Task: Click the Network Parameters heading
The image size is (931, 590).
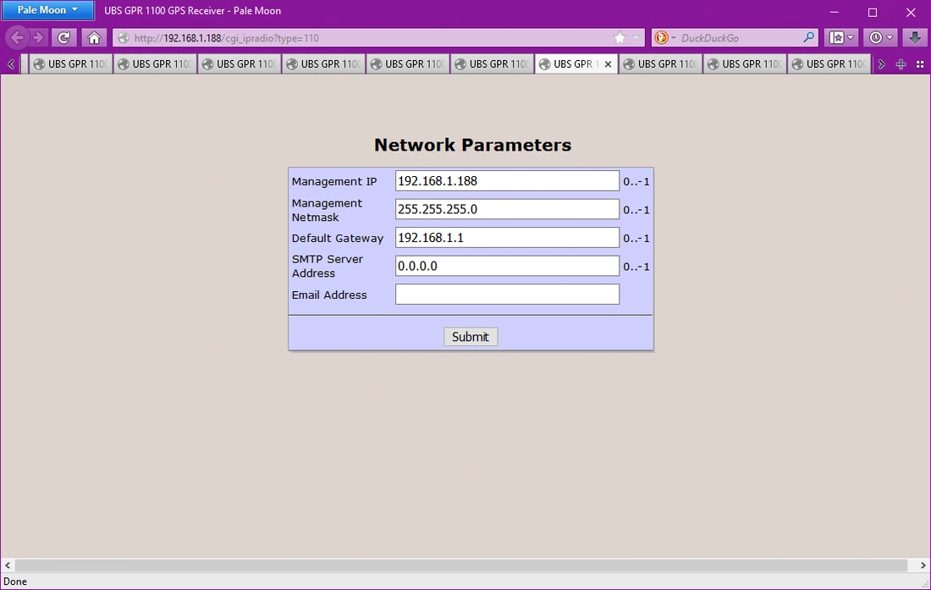Action: click(472, 145)
